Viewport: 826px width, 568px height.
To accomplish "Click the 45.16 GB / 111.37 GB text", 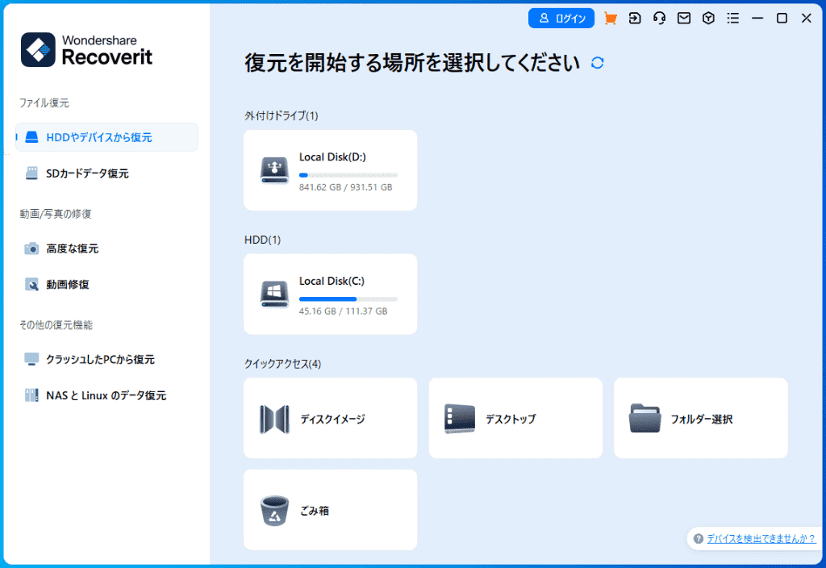I will tap(343, 311).
